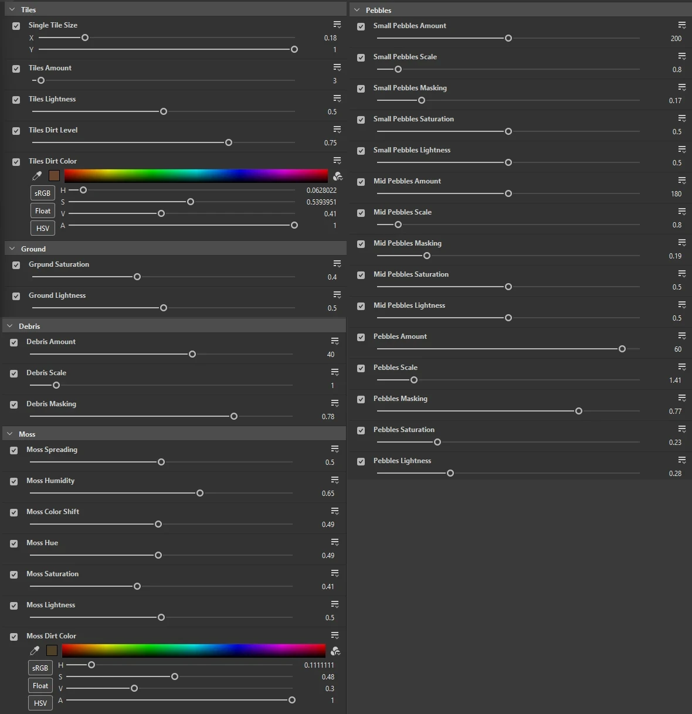Open preset menu icon for Tiles Amount
This screenshot has width=692, height=714.
(337, 67)
